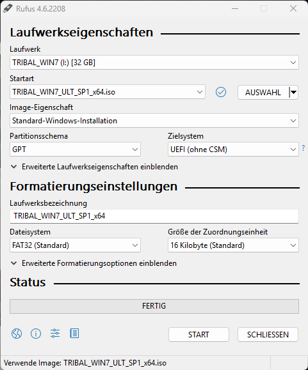308x370 pixels.
Task: Show the about information icon
Action: pos(36,334)
